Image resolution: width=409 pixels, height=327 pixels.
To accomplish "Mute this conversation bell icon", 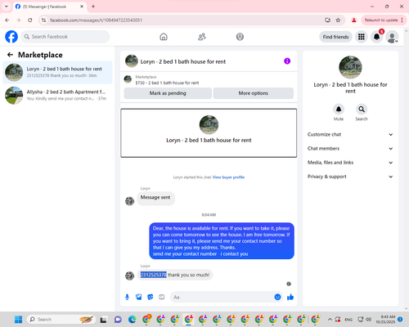I will click(x=339, y=110).
